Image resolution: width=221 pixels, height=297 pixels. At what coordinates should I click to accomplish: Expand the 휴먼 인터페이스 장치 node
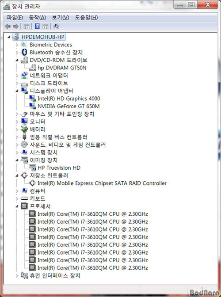[x=17, y=276]
